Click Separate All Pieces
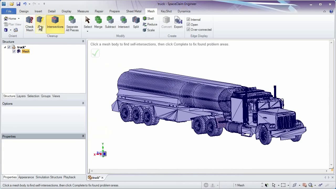Screen dimensions: 336x189 click(x=72, y=24)
